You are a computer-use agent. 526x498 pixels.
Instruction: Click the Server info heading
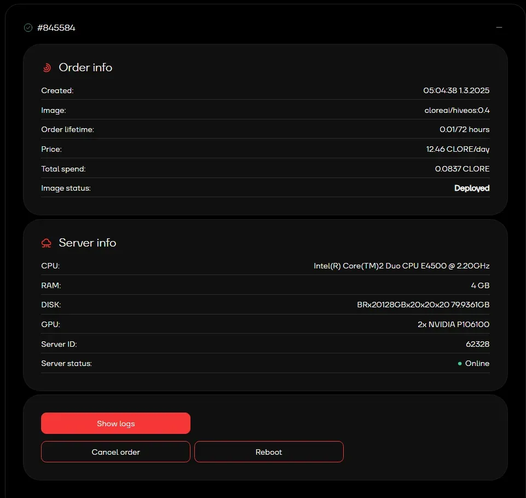(88, 243)
